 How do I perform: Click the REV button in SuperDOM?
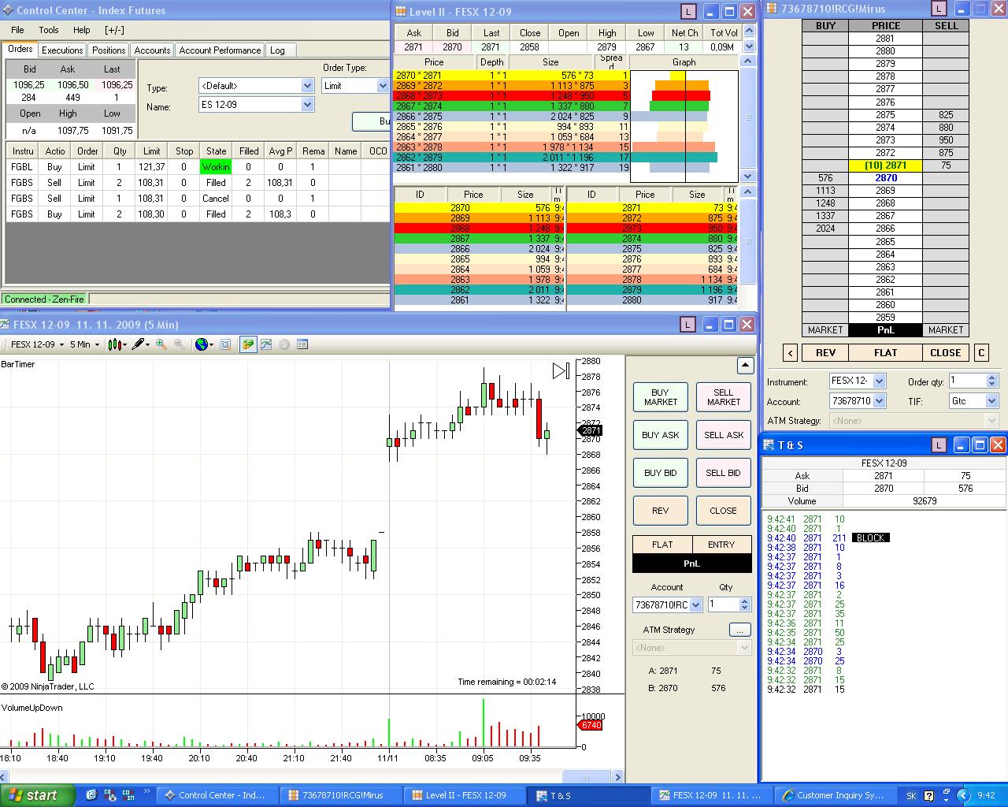pos(825,353)
